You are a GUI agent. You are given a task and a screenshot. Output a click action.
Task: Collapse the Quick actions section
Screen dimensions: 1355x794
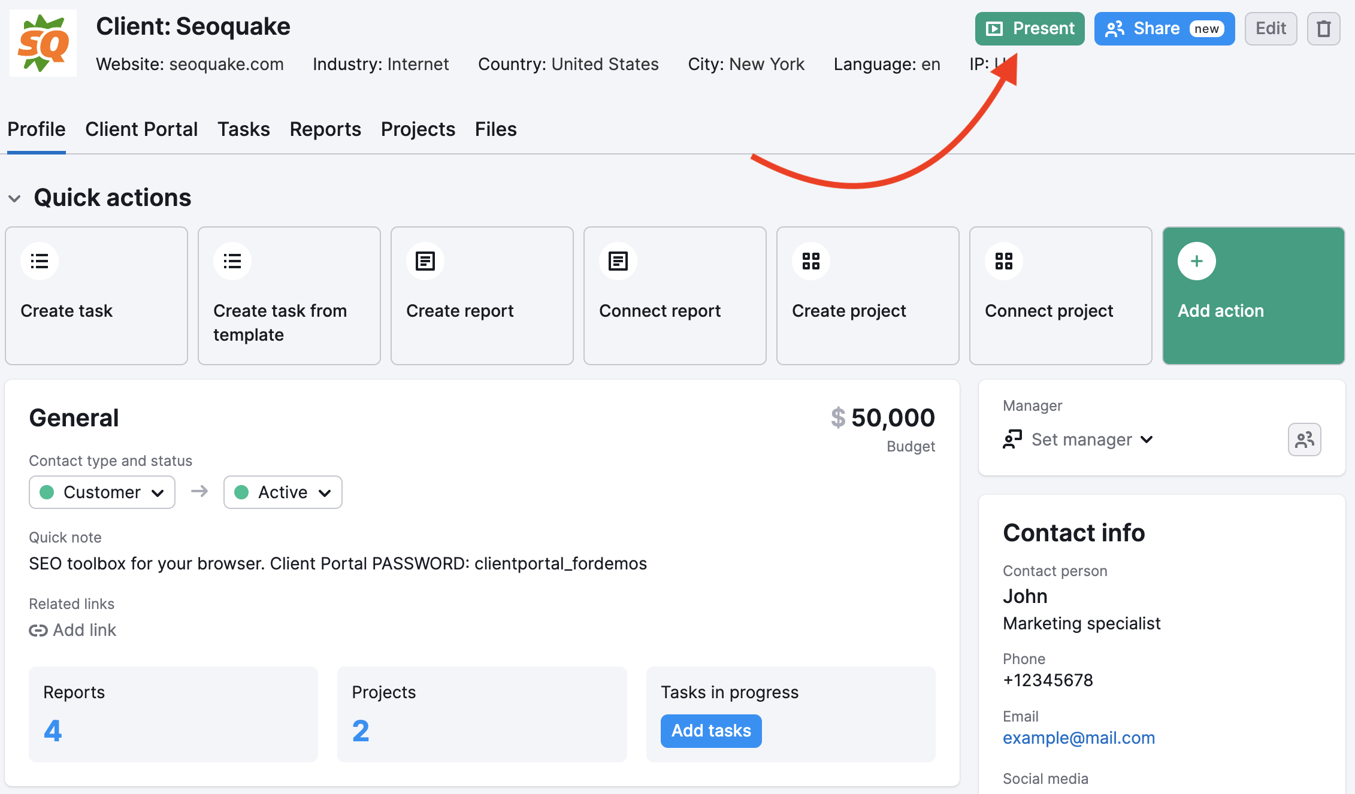coord(14,198)
